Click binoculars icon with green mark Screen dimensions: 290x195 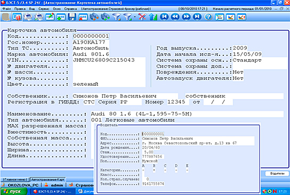point(105,17)
